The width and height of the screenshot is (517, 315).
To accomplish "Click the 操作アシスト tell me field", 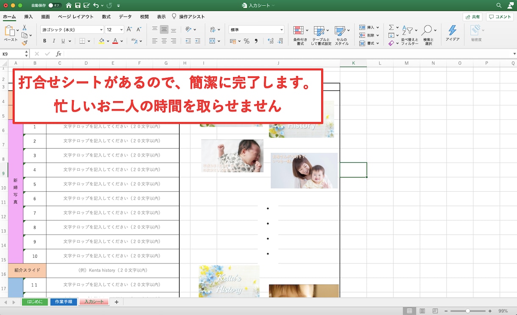I will [x=188, y=17].
